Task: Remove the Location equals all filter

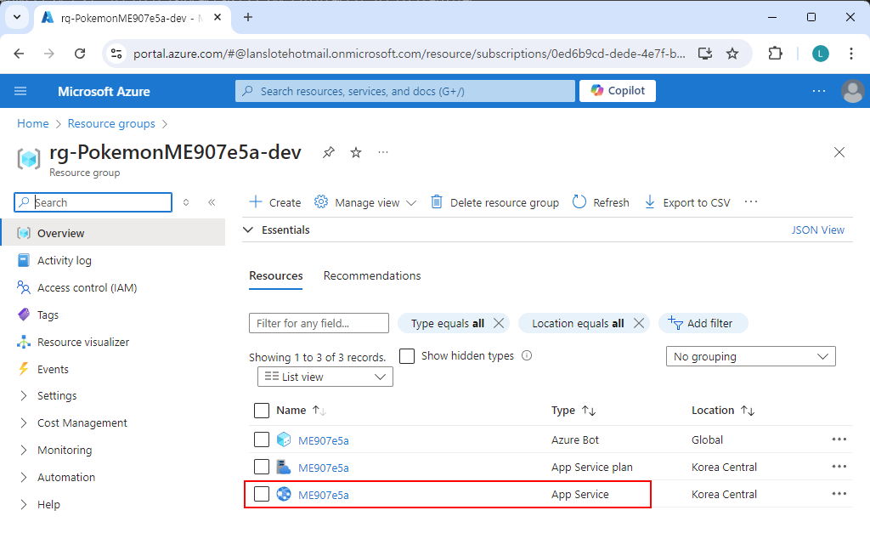Action: [639, 323]
